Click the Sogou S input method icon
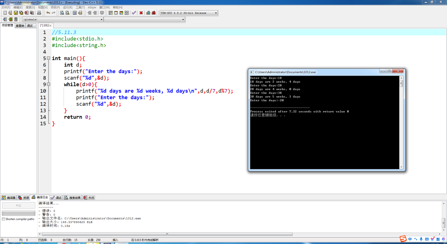The width and height of the screenshot is (447, 244). click(403, 239)
